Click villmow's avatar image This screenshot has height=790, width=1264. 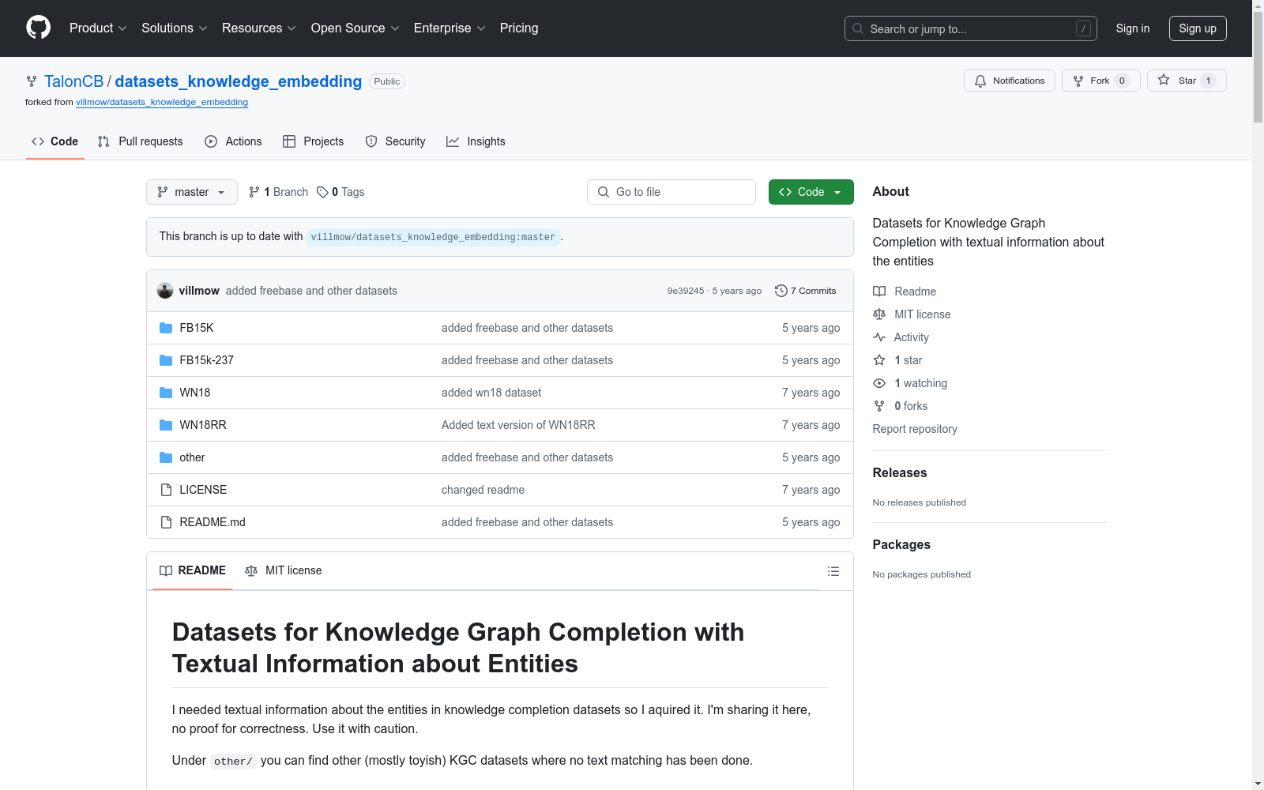pyautogui.click(x=165, y=291)
